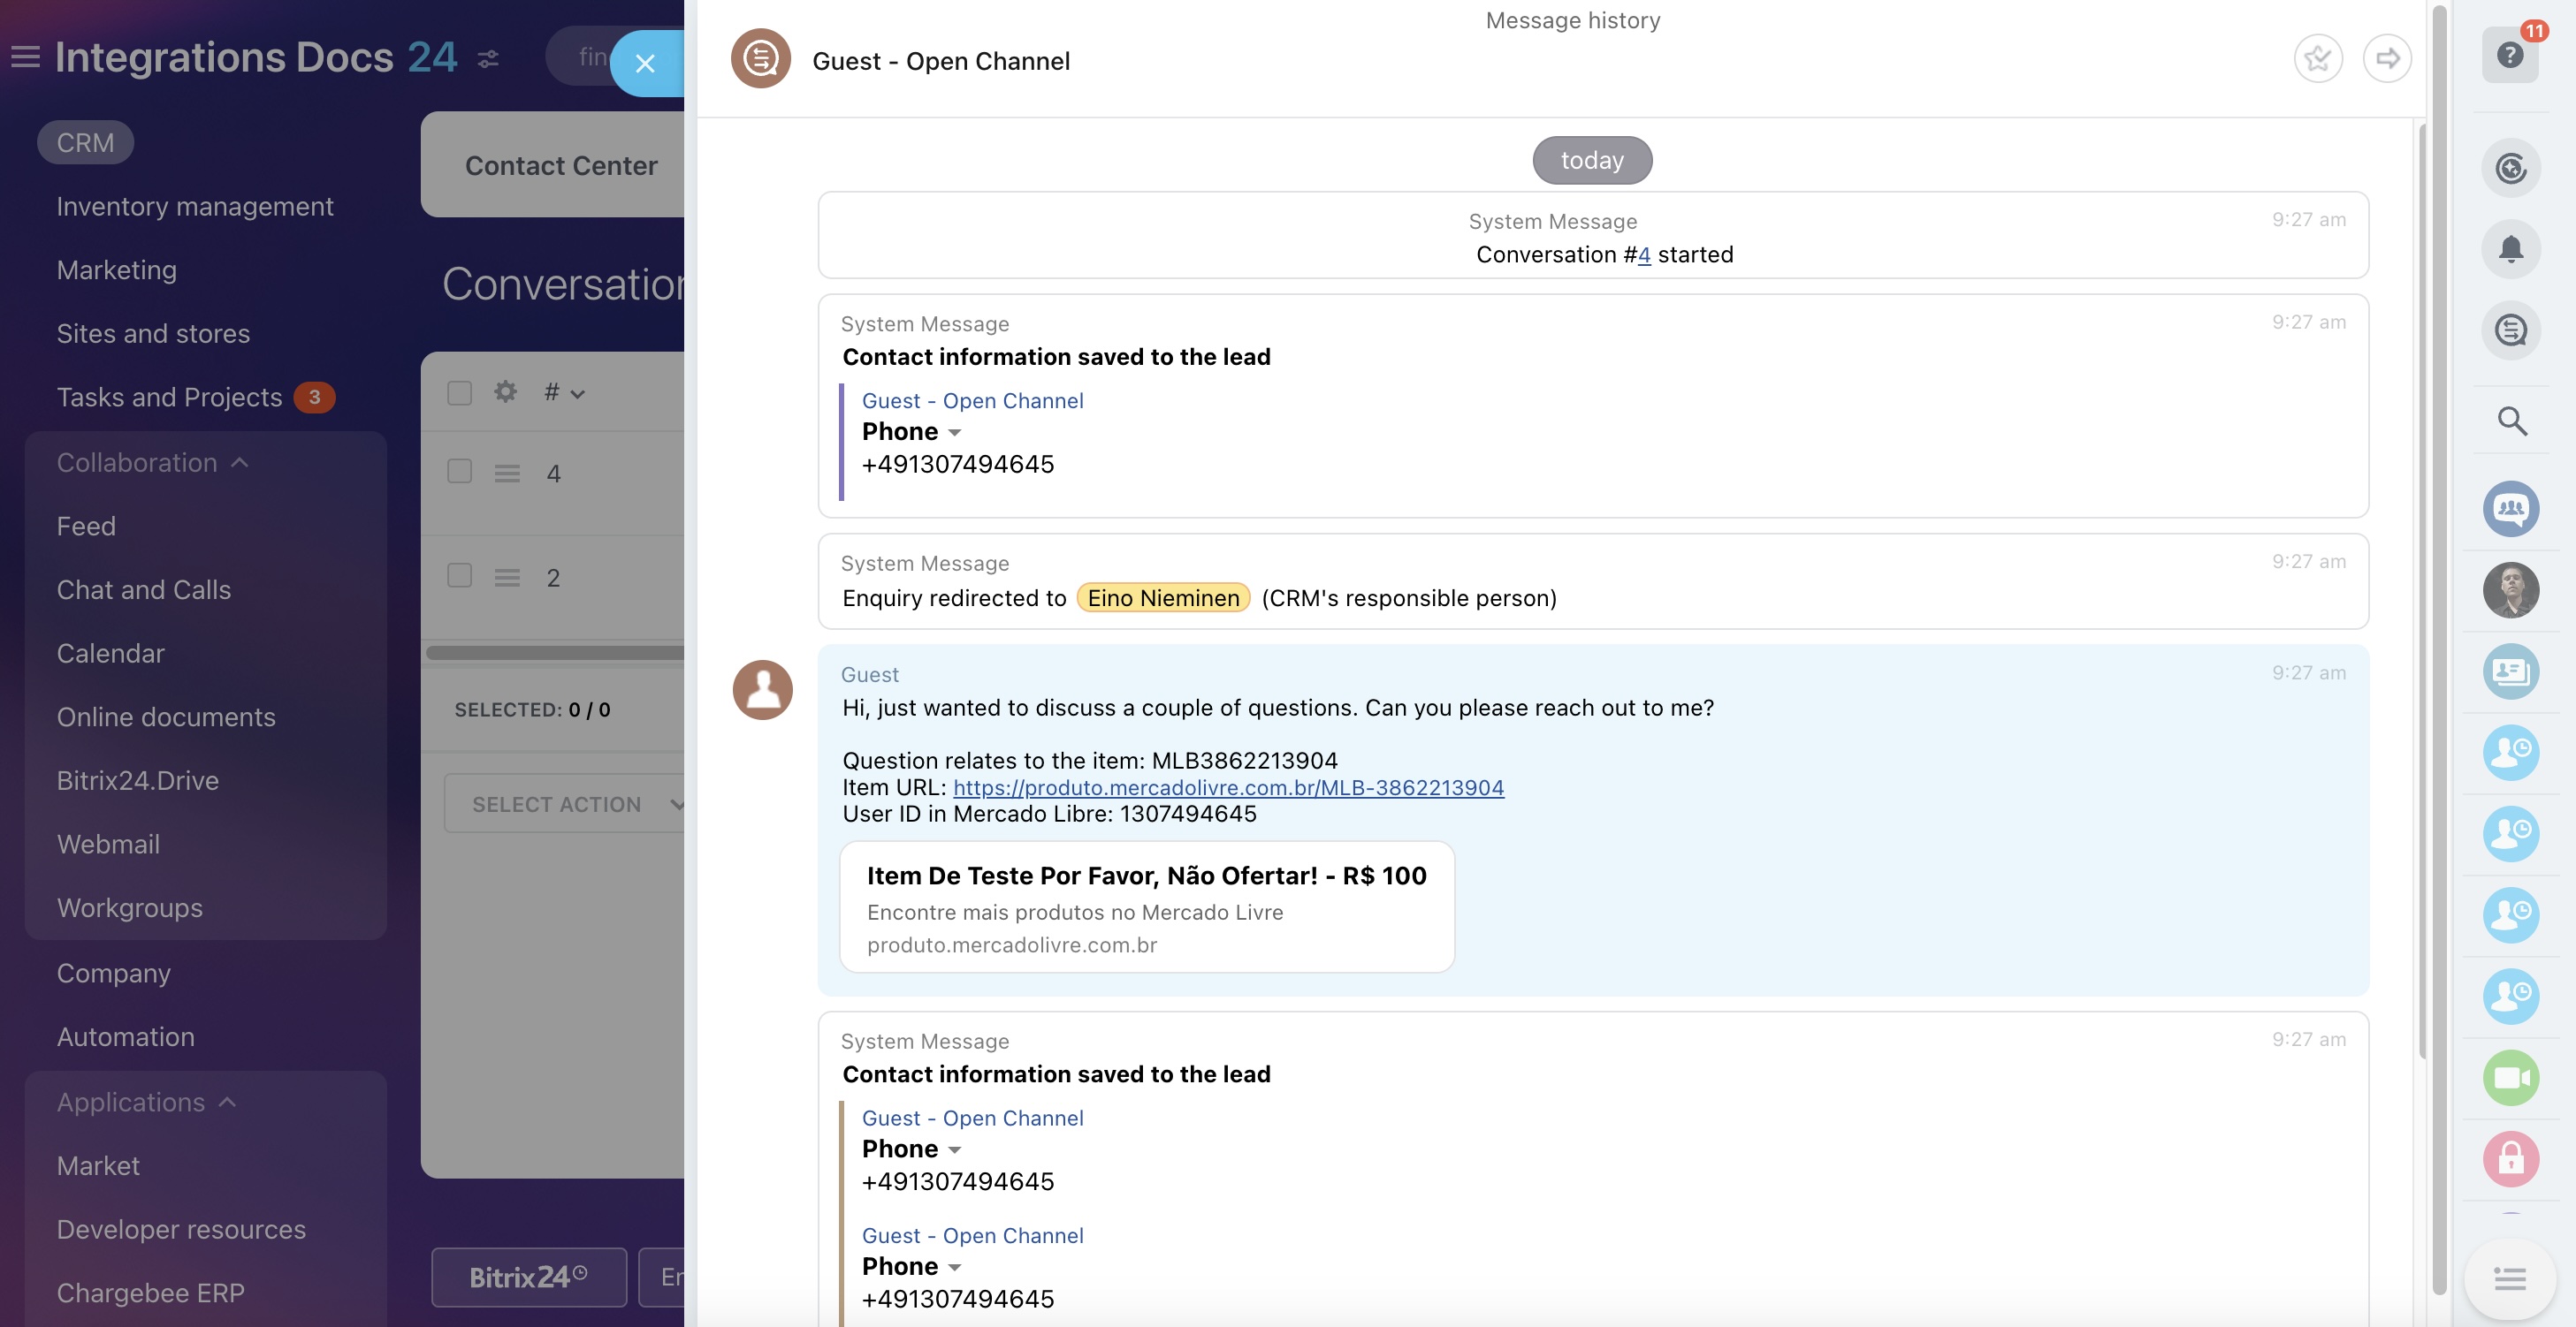Viewport: 2576px width, 1327px height.
Task: Click the search magnifier in right sidebar
Action: point(2512,421)
